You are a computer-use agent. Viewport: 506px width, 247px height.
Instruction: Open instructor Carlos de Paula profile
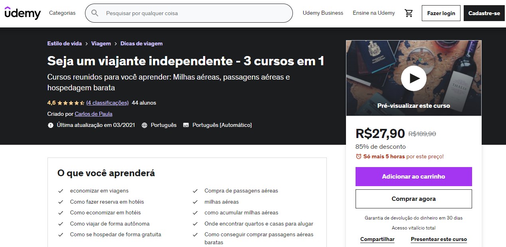(93, 114)
